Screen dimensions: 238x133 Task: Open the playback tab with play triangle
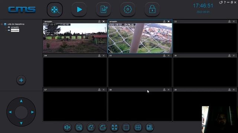point(79,10)
